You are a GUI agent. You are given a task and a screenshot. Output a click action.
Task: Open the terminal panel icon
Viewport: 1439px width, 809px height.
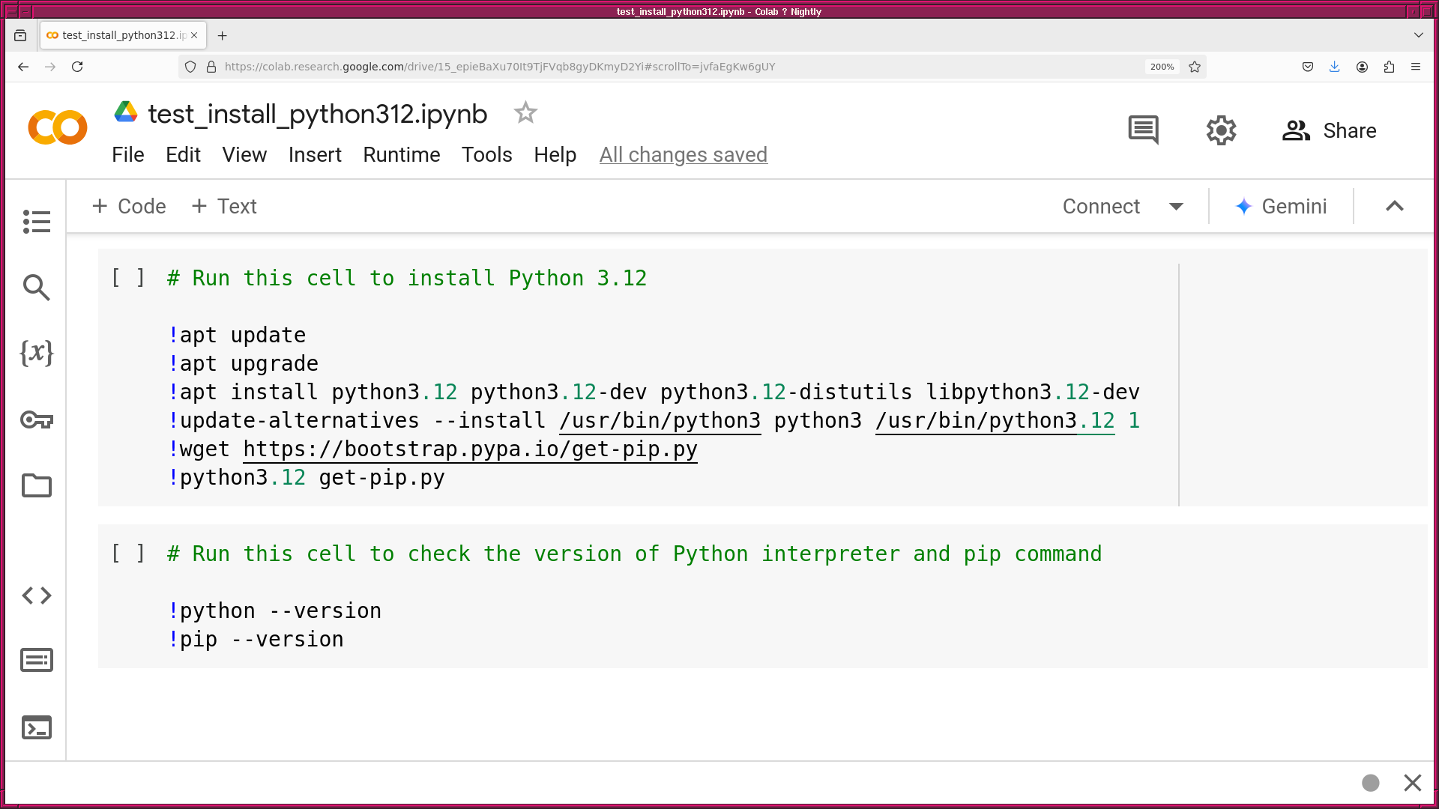tap(36, 727)
